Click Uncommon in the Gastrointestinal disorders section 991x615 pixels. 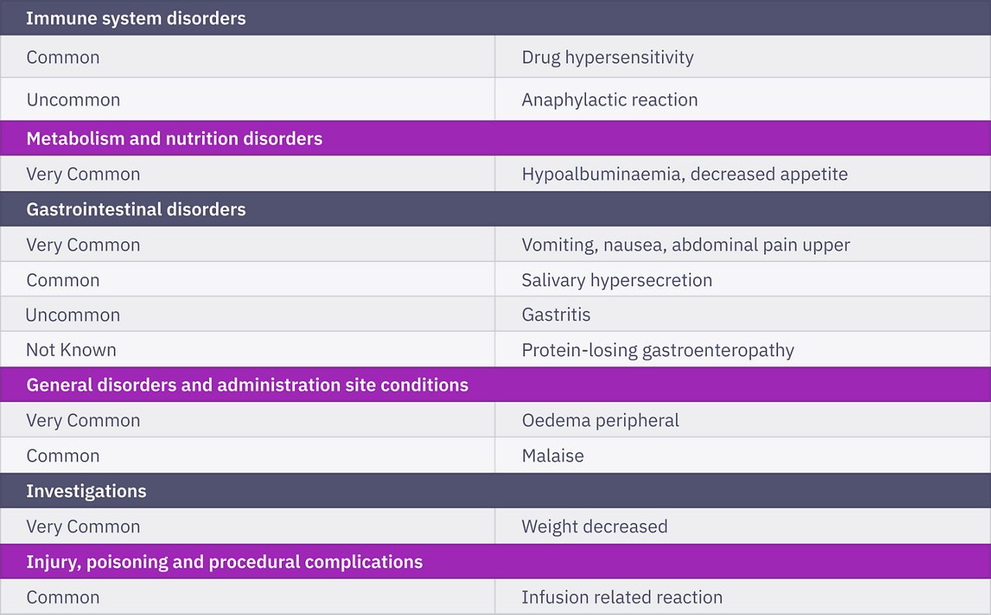73,315
